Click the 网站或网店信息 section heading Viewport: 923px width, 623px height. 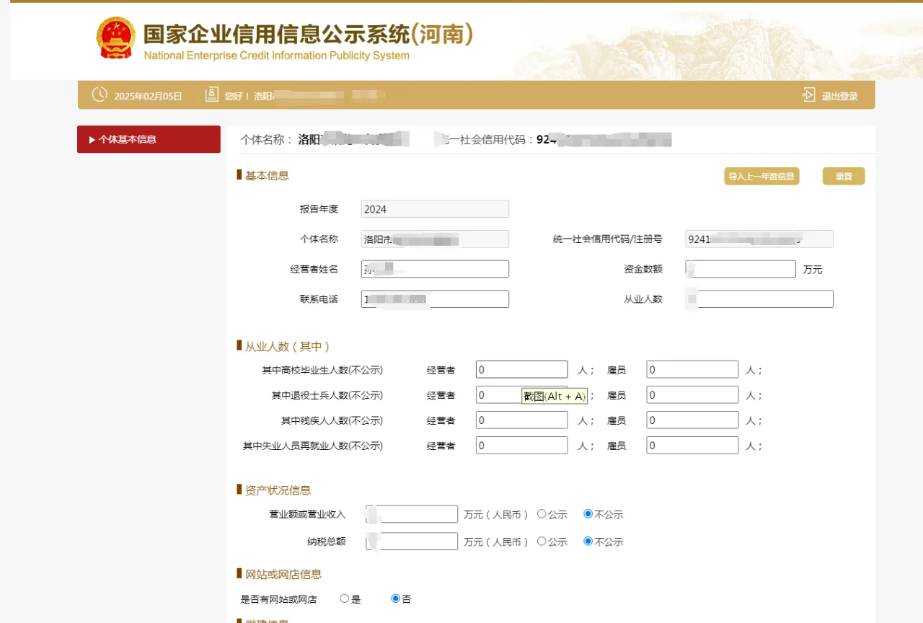[283, 574]
